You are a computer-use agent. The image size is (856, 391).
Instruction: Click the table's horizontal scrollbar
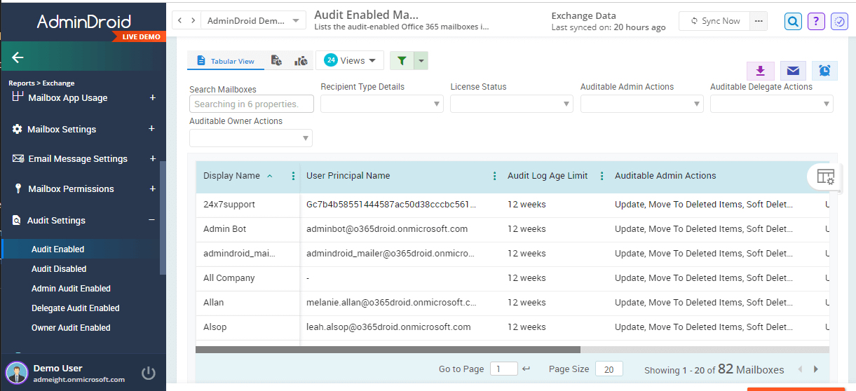click(388, 349)
